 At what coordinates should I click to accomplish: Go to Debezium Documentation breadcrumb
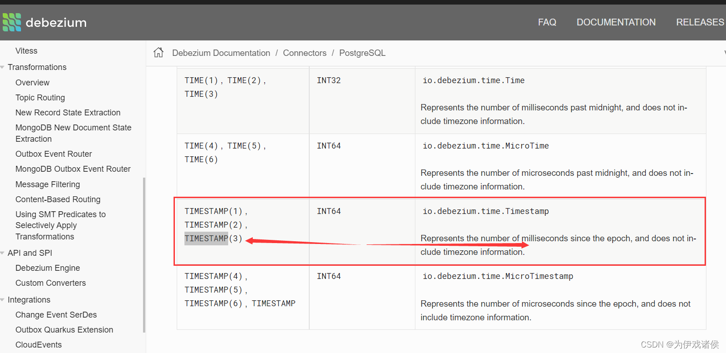221,53
